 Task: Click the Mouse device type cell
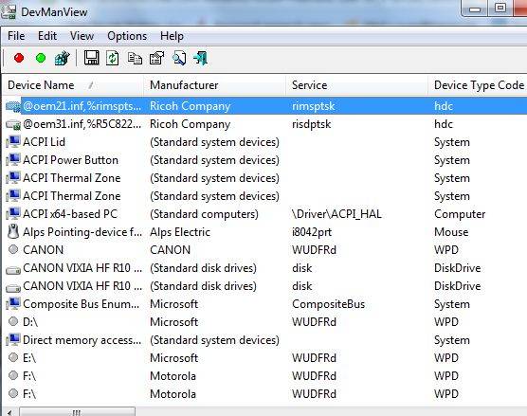click(x=451, y=232)
